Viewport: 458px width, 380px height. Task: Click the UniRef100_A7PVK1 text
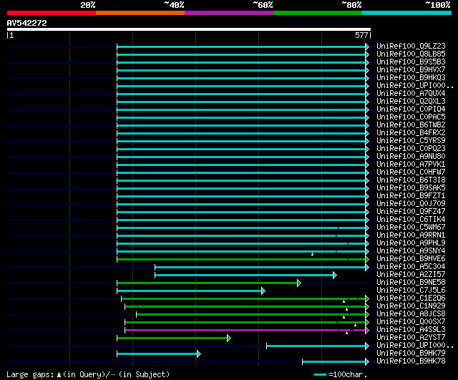(x=411, y=165)
